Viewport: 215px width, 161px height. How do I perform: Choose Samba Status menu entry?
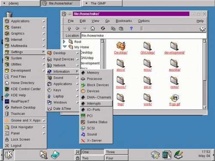click(x=96, y=122)
